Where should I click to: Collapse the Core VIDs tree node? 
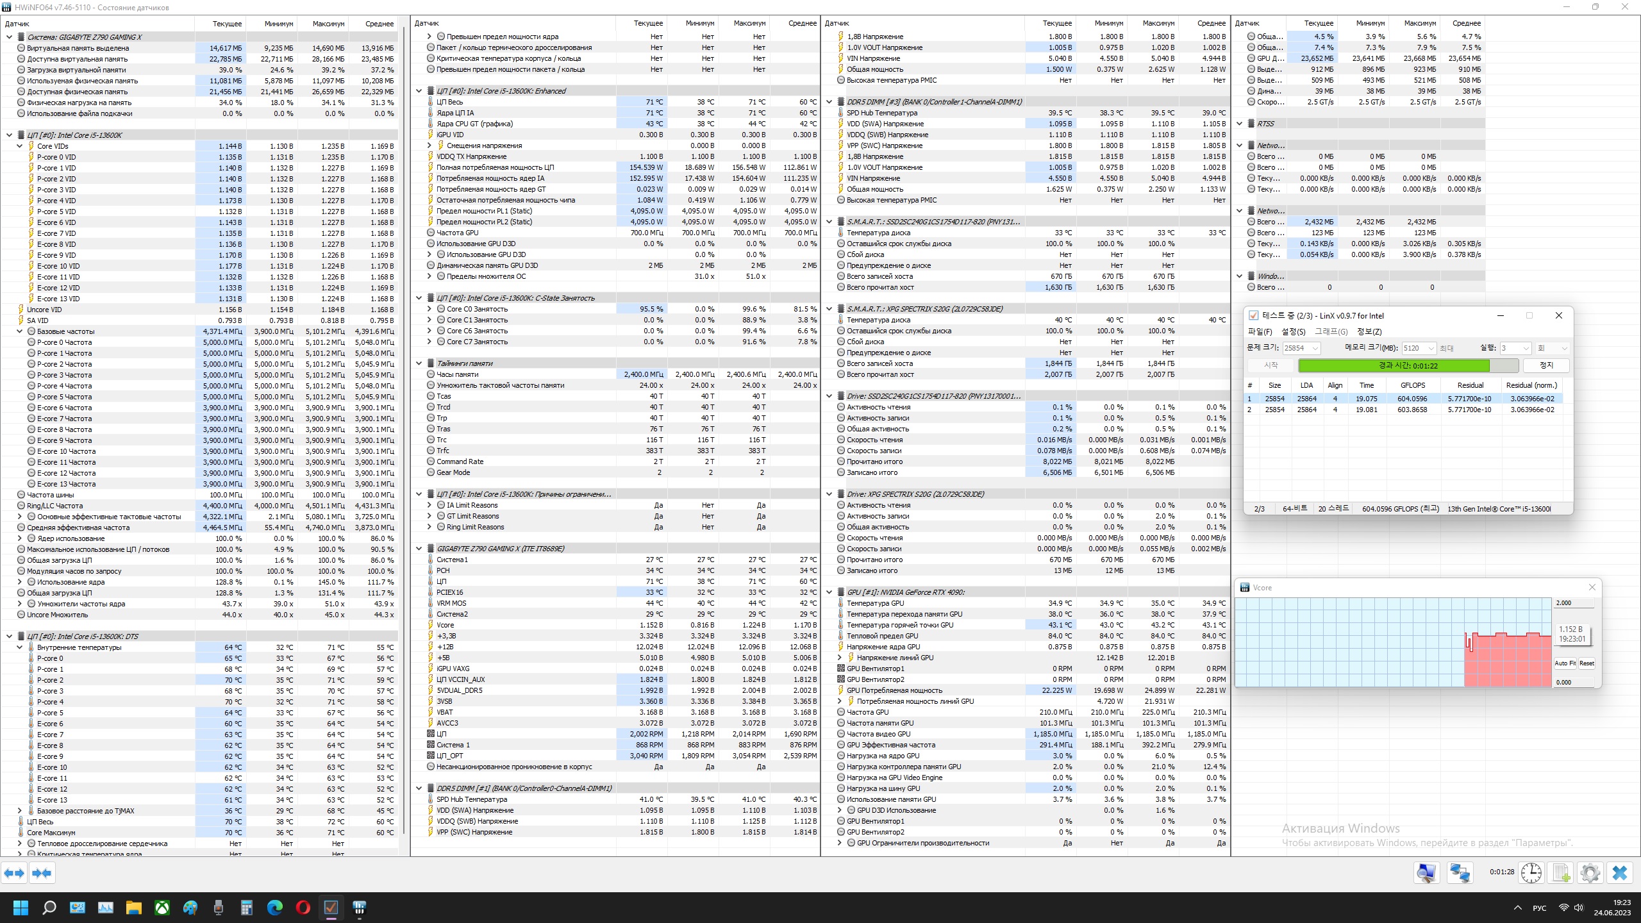20,146
